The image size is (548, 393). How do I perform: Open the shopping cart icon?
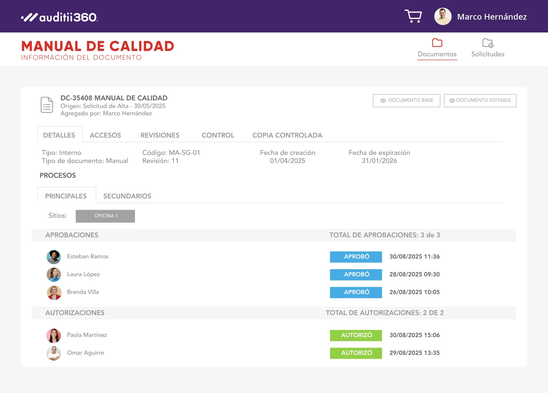[x=413, y=16]
